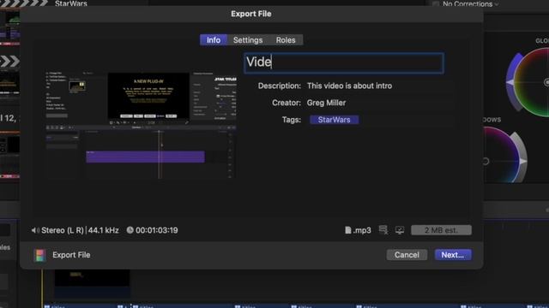This screenshot has width=549, height=308.
Task: Click the Next... button
Action: (453, 255)
